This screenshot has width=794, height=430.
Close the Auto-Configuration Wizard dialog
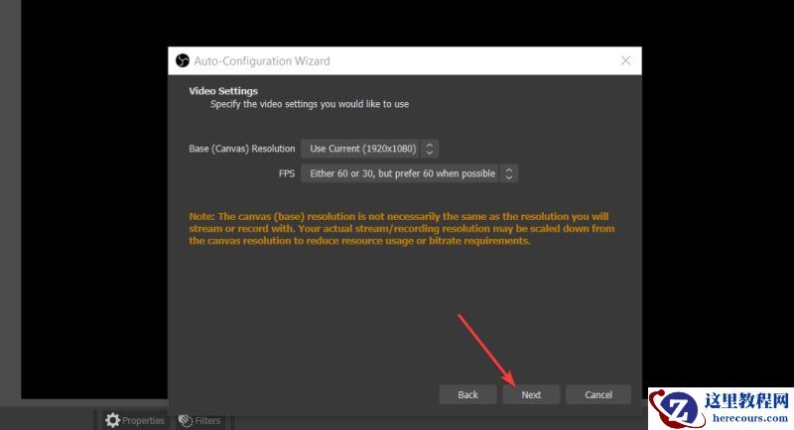coord(625,60)
